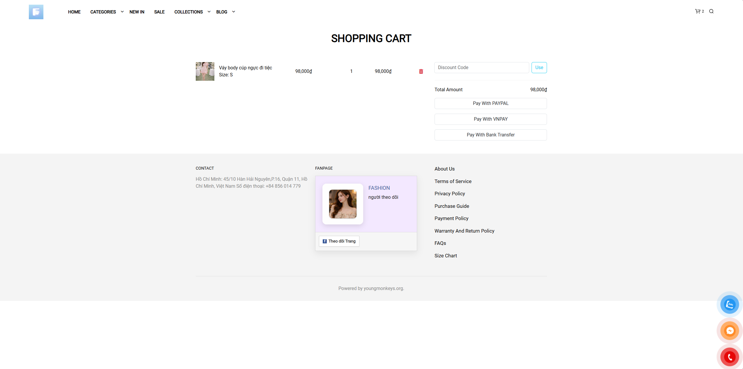The height and width of the screenshot is (369, 743).
Task: Click the search magnifier icon
Action: (711, 11)
